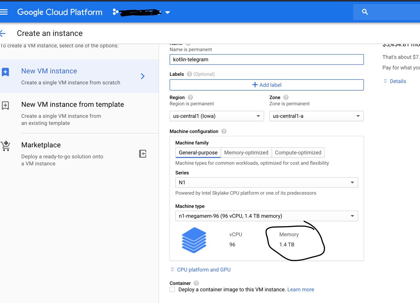
Task: Click Machine configuration help icon
Action: coord(224,131)
